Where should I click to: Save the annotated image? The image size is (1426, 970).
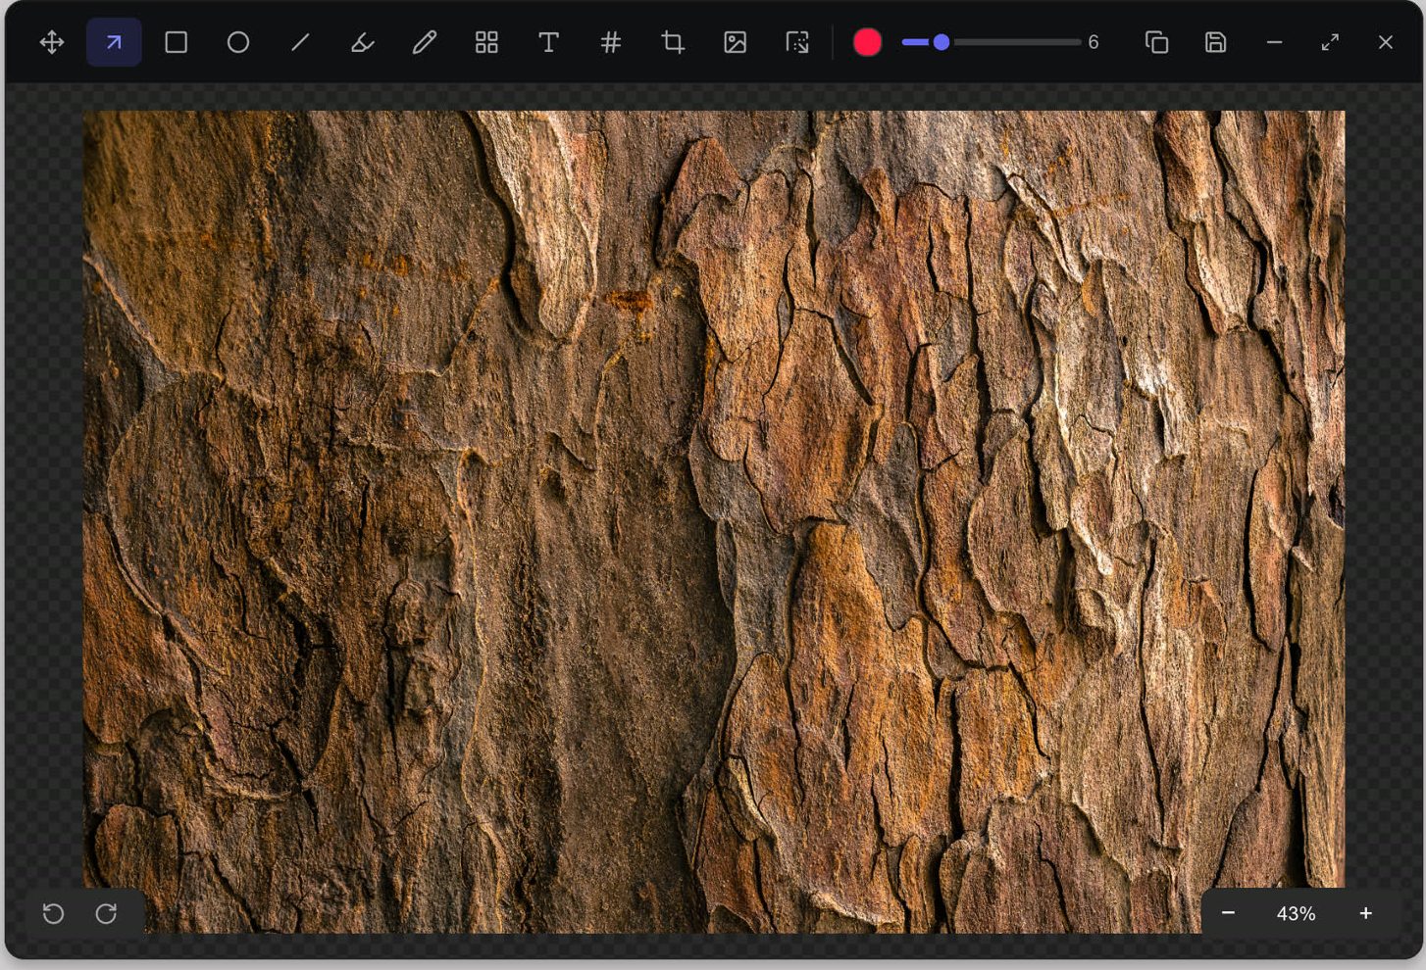1216,42
